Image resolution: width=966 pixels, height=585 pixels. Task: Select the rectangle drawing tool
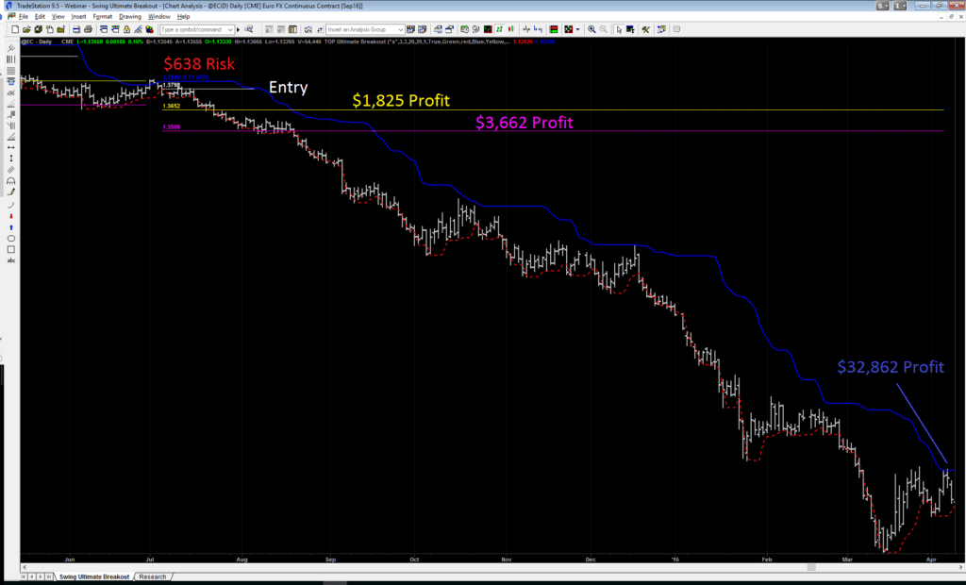click(11, 250)
